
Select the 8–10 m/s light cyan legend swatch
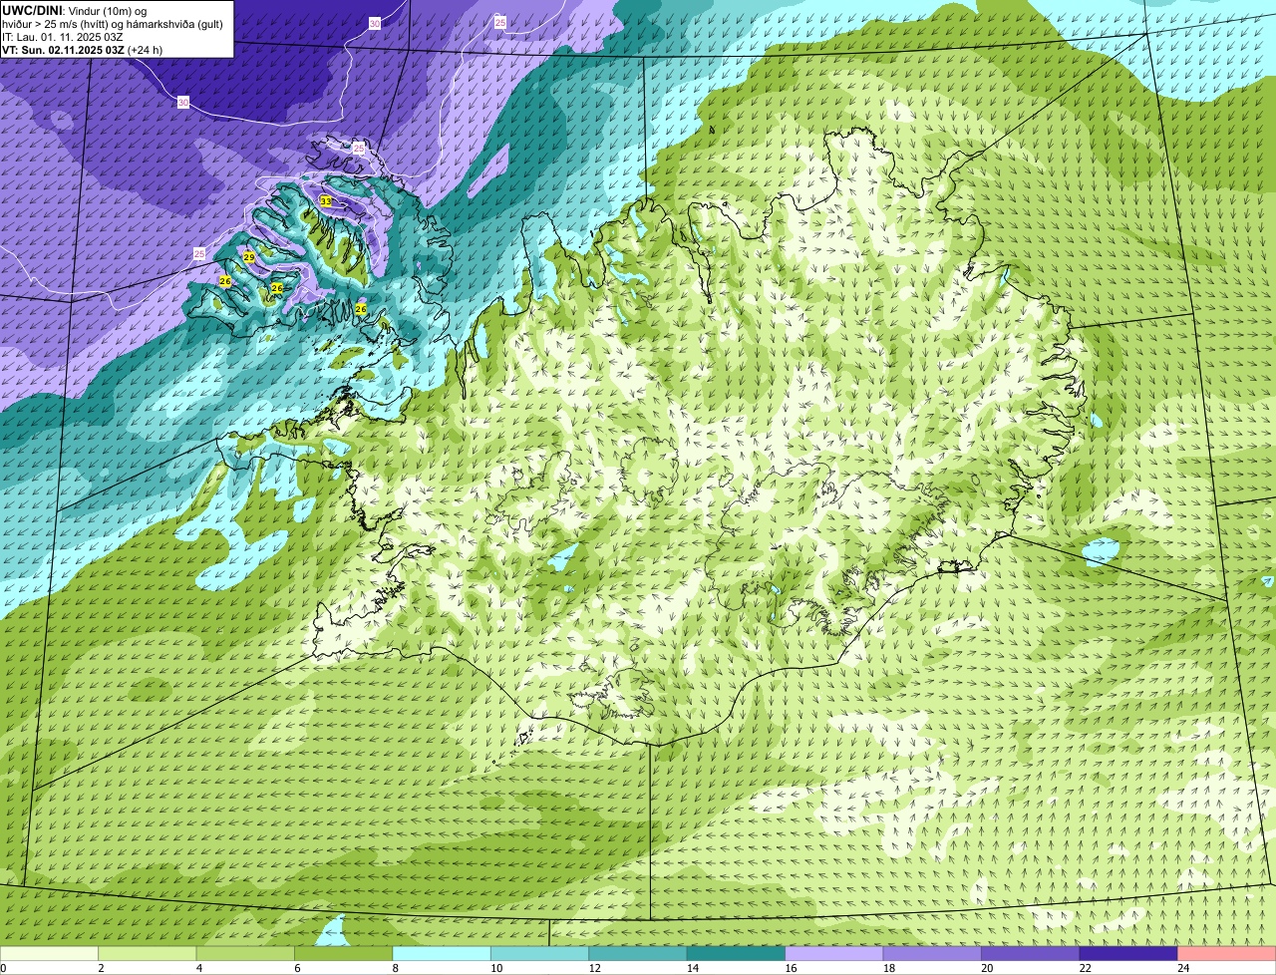(442, 954)
